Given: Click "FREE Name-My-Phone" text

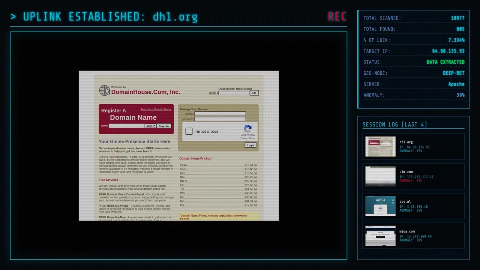Looking at the screenshot, I should (114, 206).
